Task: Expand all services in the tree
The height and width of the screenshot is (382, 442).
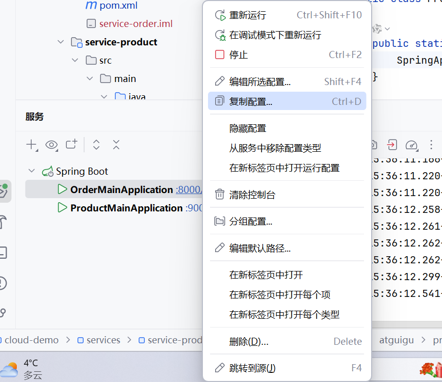Action: pyautogui.click(x=96, y=145)
